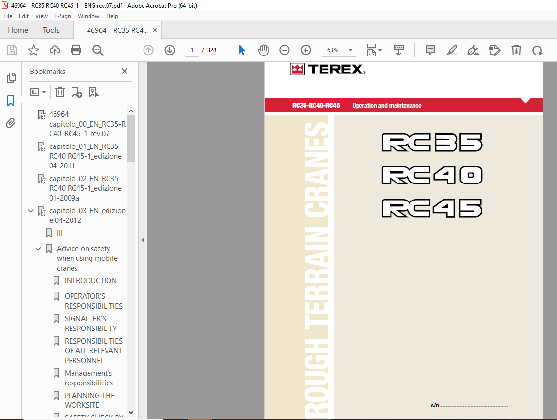The image size is (557, 420).
Task: Toggle the Bookmarks panel icon in sidebar
Action: (11, 101)
